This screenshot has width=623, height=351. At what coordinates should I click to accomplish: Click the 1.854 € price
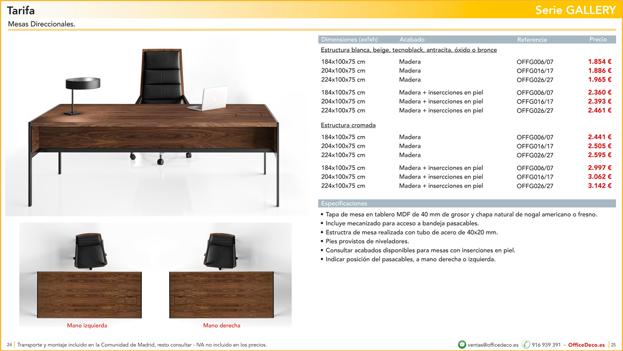tap(600, 62)
